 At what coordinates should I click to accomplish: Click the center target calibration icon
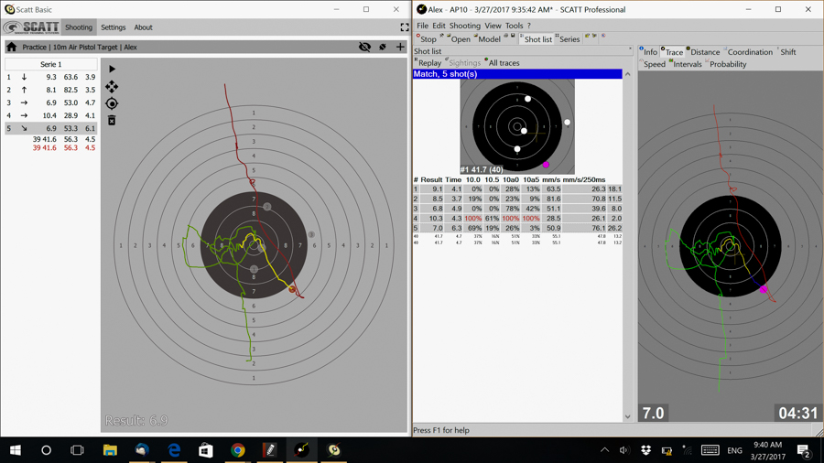pos(112,103)
